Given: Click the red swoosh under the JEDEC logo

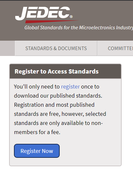Looking at the screenshot, I should pos(52,21).
